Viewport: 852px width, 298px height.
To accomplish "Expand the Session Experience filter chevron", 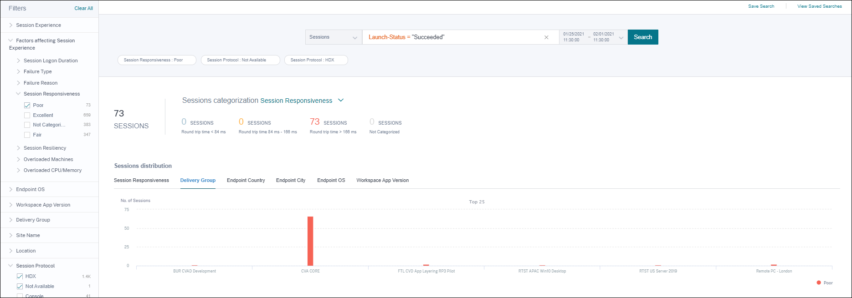I will click(11, 25).
